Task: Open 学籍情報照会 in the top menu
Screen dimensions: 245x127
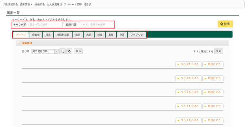Action: pyautogui.click(x=10, y=5)
